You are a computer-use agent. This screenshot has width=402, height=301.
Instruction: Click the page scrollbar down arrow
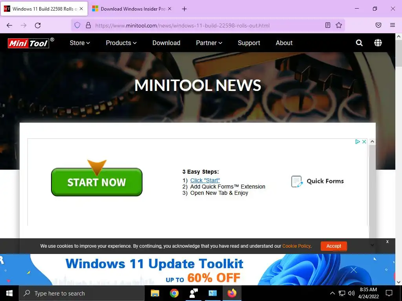[399, 282]
